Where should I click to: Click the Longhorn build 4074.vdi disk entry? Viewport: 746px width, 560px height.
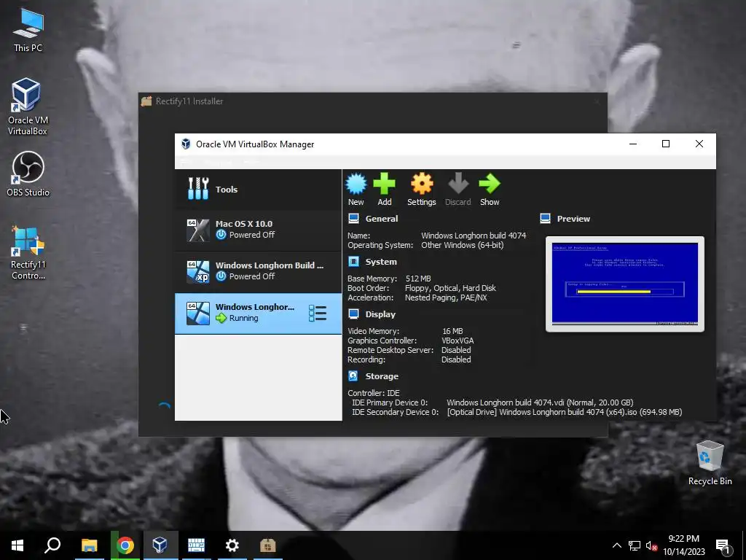540,402
